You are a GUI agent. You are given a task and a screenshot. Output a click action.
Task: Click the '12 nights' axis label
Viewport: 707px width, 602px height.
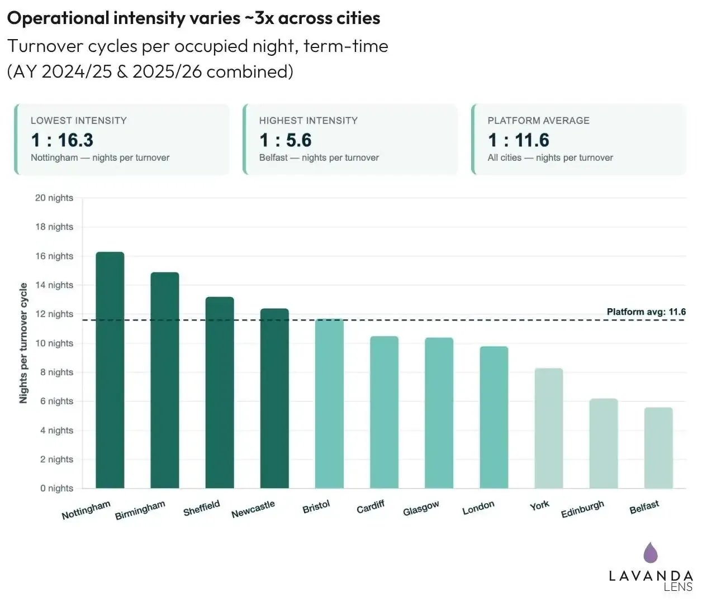(x=54, y=314)
